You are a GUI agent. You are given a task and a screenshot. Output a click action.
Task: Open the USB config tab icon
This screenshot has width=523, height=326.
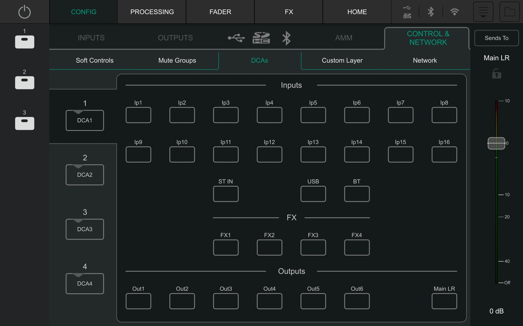point(236,38)
